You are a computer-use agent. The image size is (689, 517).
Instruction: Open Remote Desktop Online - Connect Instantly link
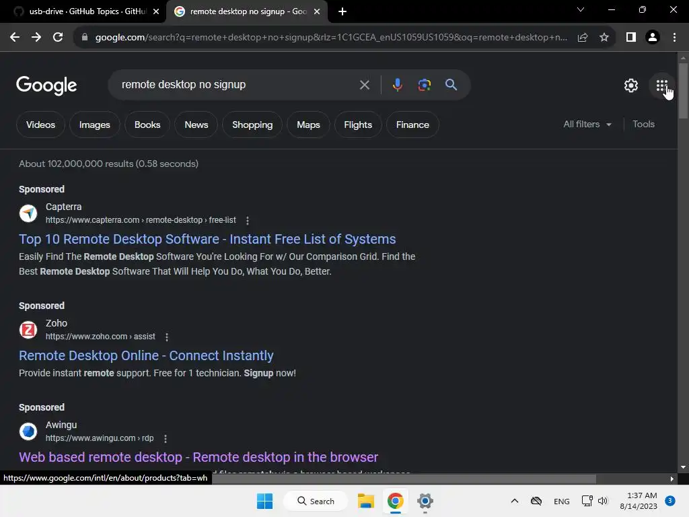tap(146, 355)
